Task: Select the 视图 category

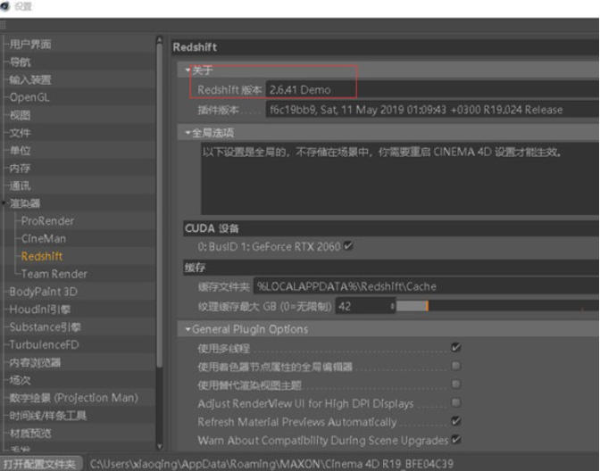Action: pyautogui.click(x=20, y=115)
